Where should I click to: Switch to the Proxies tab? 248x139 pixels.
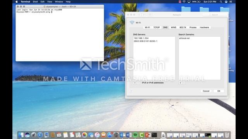pos(193,27)
